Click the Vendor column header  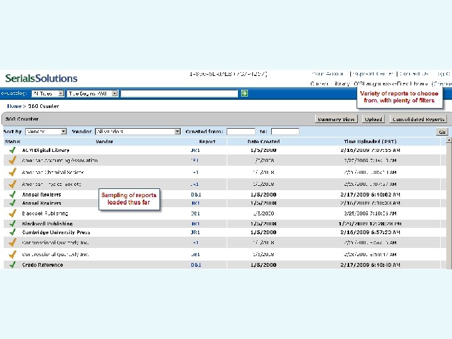104,141
